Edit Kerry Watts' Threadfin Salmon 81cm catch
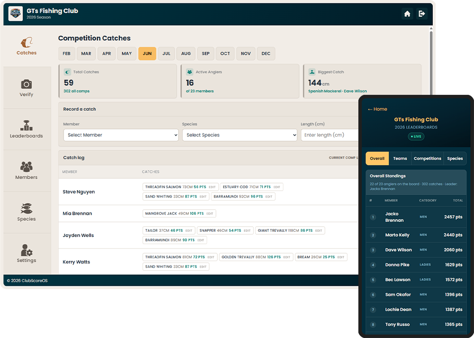The height and width of the screenshot is (338, 474). click(x=211, y=257)
